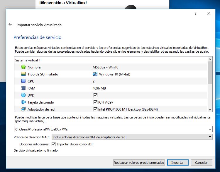Click the settings list scrollbar thumb
Viewport: 220px width, 172px height.
210,73
